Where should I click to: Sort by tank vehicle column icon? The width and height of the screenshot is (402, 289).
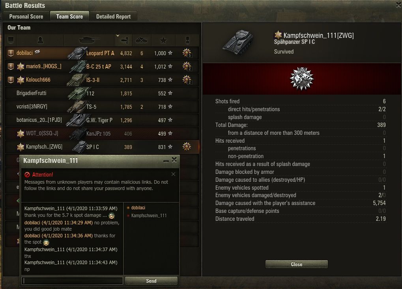click(89, 40)
